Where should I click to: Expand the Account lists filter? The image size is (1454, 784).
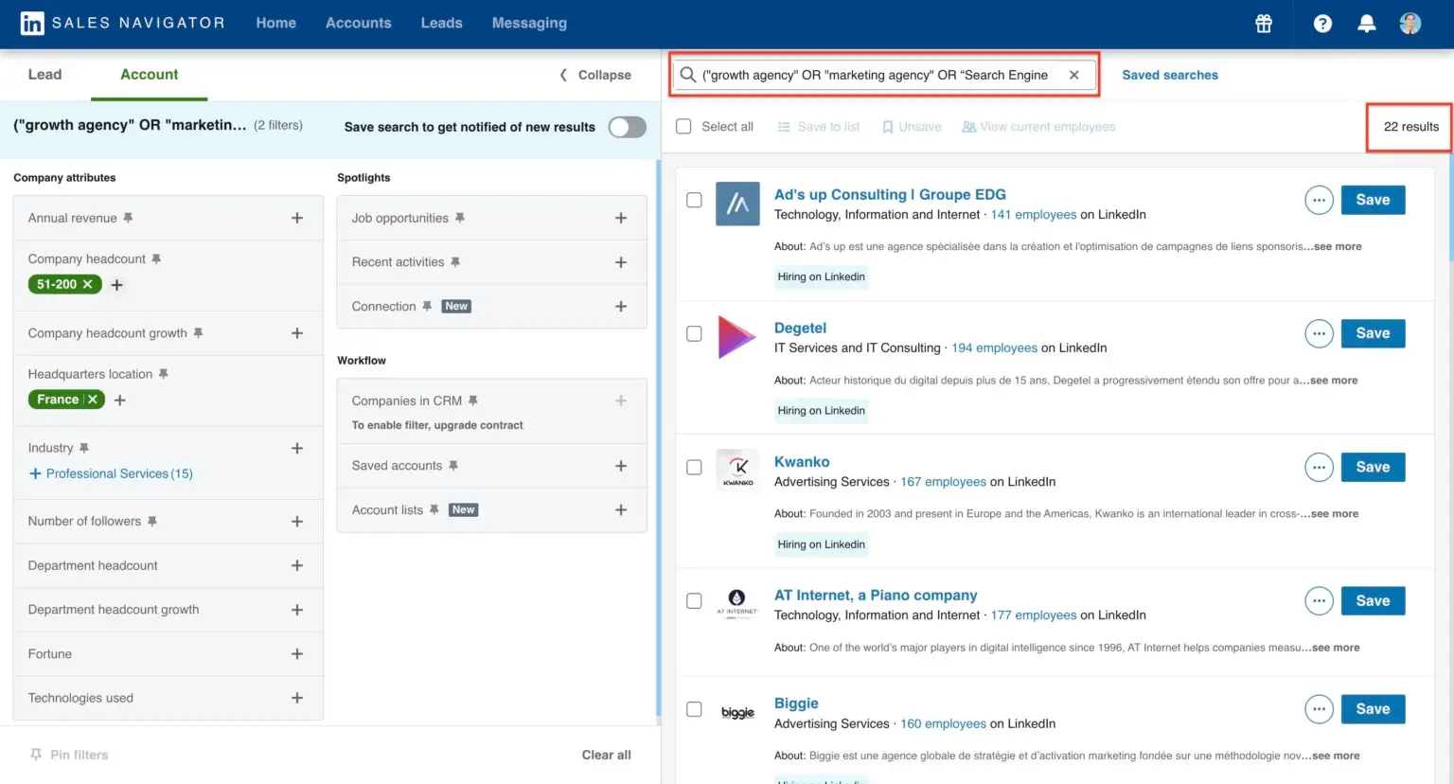pyautogui.click(x=621, y=509)
